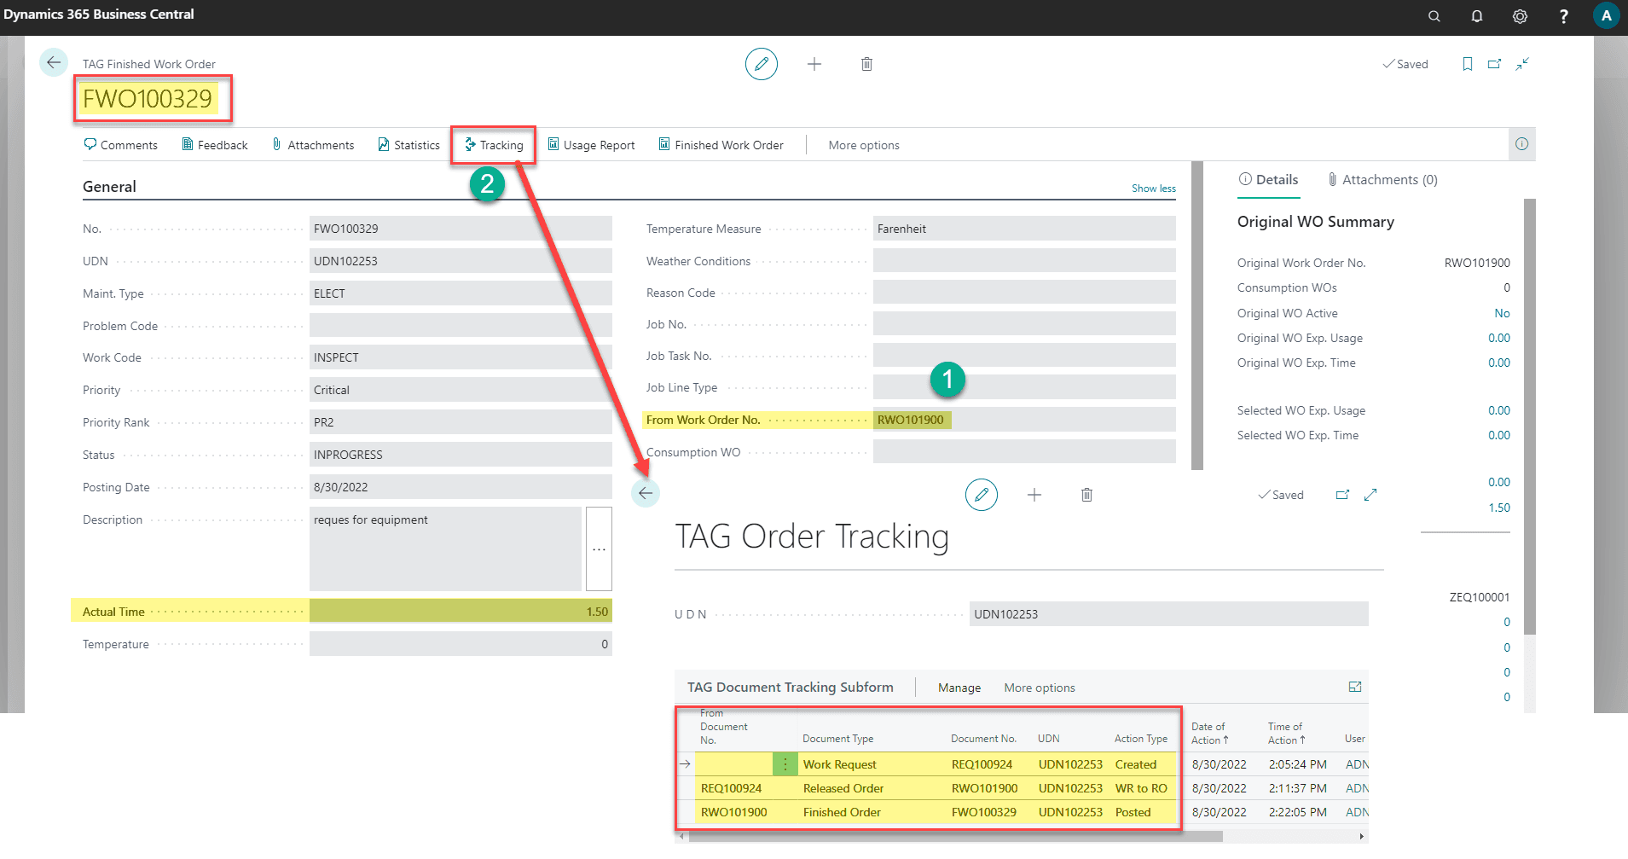Open the settings gear
Screen dimensions: 1628x859
point(1520,16)
